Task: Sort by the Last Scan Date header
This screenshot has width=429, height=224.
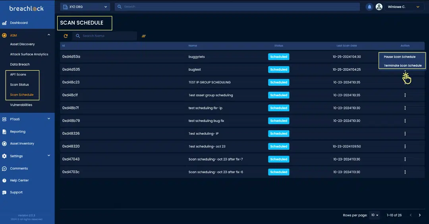Action: coord(347,46)
